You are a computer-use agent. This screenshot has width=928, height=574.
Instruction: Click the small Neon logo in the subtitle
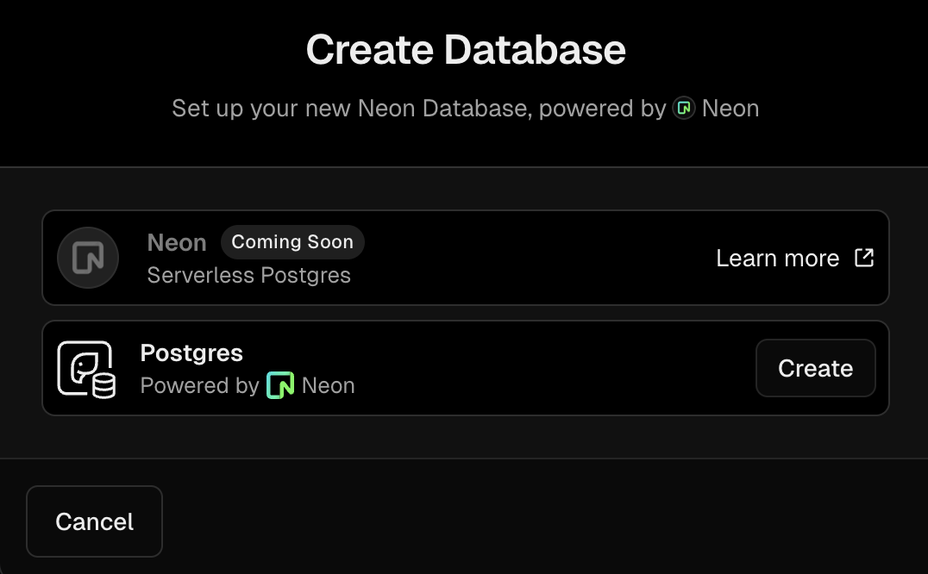click(x=684, y=109)
